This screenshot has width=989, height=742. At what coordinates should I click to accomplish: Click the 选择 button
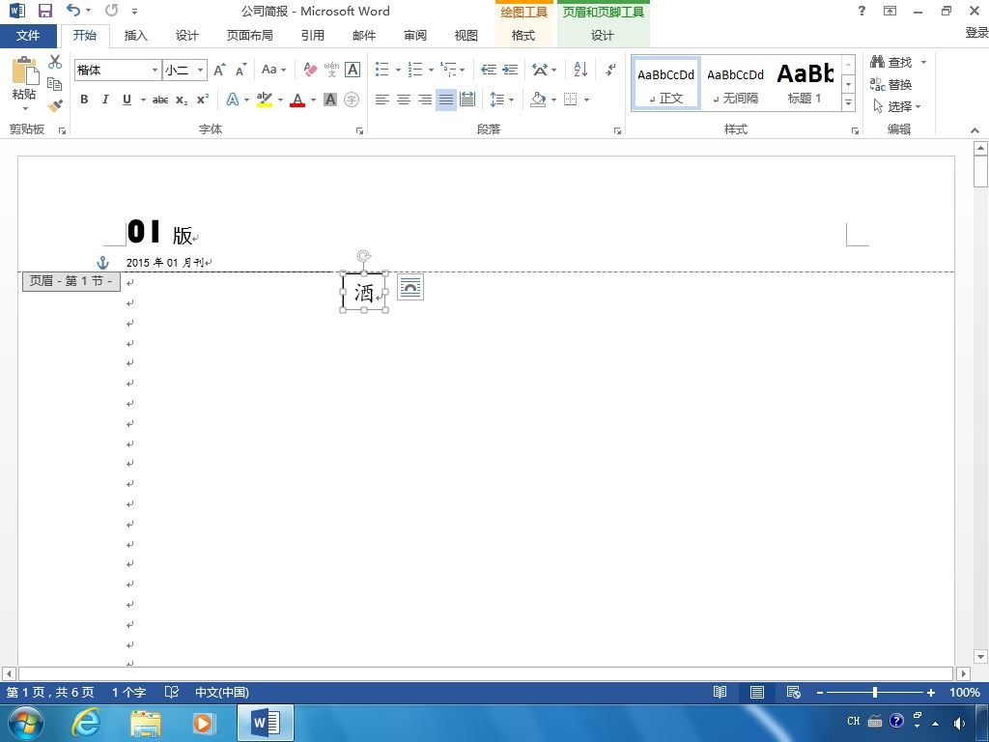pos(896,106)
